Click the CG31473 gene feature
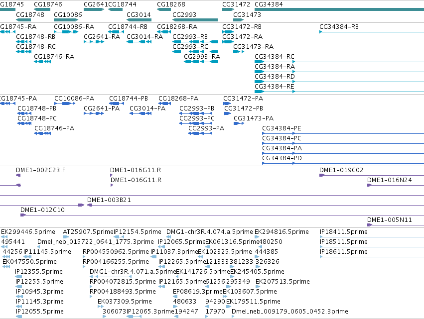The width and height of the screenshot is (424, 319). [x=239, y=20]
